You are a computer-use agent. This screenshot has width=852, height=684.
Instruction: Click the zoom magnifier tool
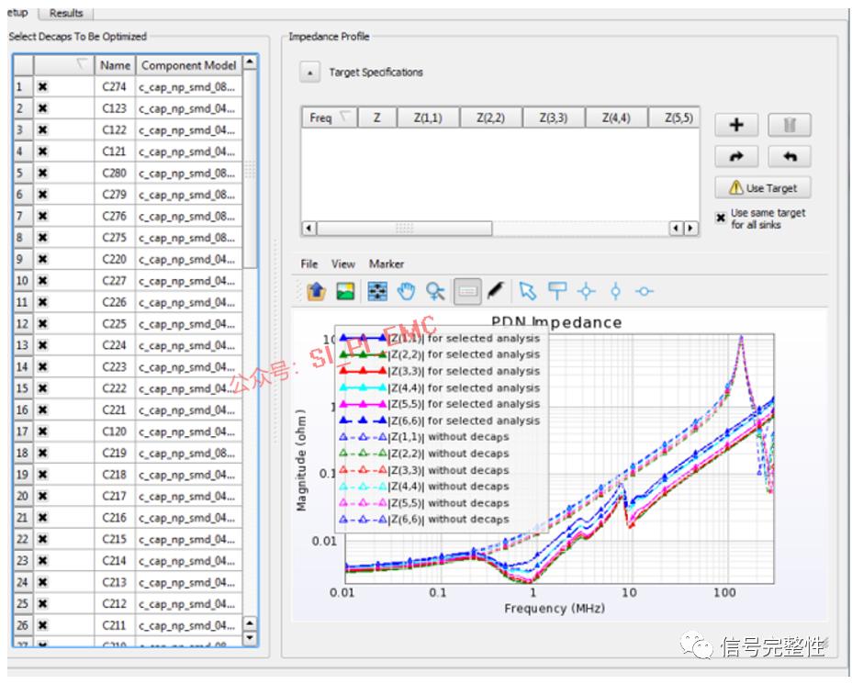435,291
